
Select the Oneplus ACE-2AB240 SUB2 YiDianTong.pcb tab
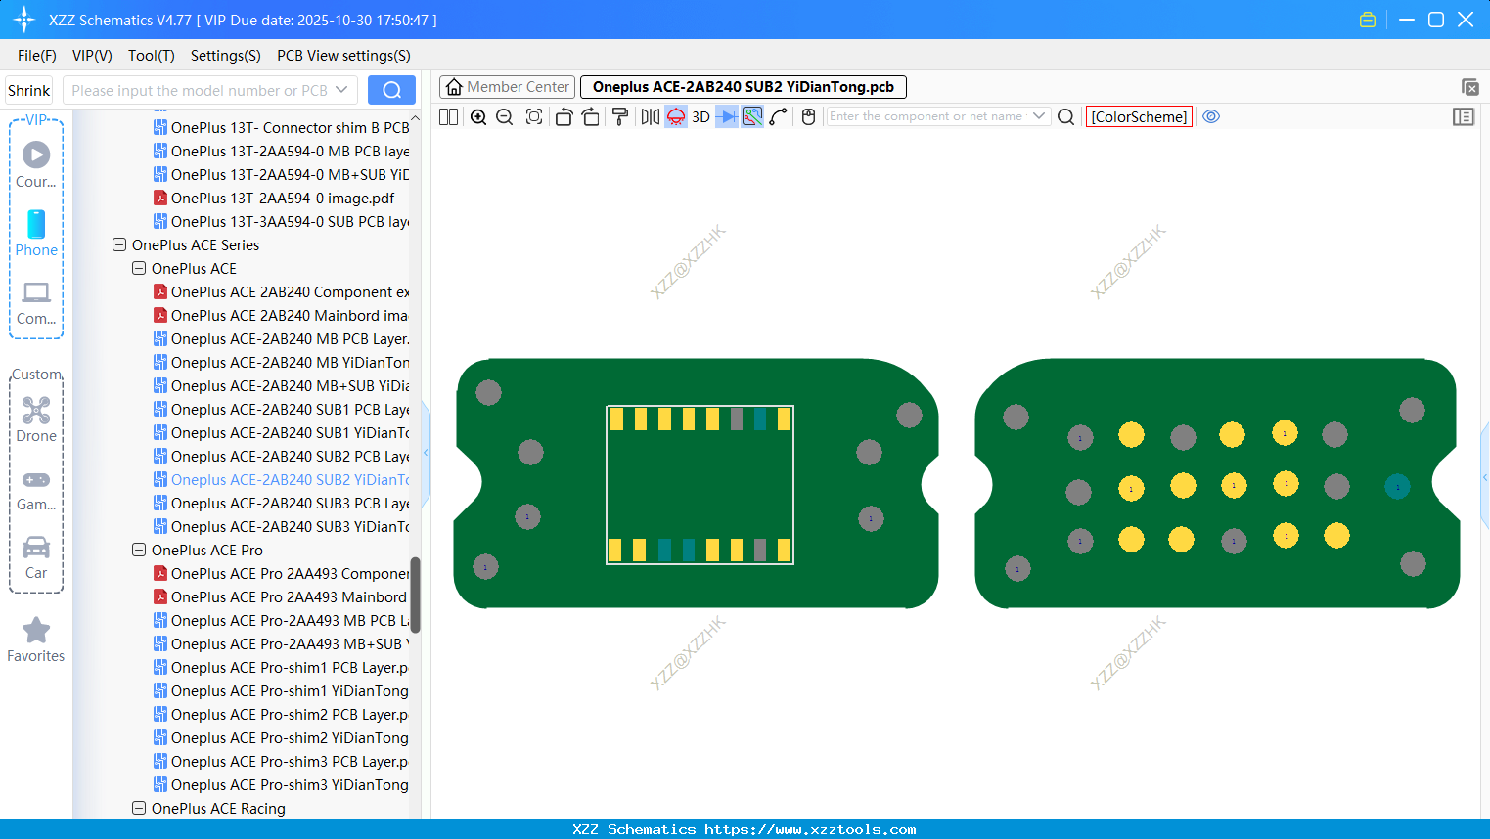tap(744, 87)
